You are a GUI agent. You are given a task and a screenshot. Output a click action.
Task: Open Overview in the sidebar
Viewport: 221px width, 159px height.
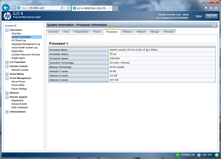pos(16,34)
